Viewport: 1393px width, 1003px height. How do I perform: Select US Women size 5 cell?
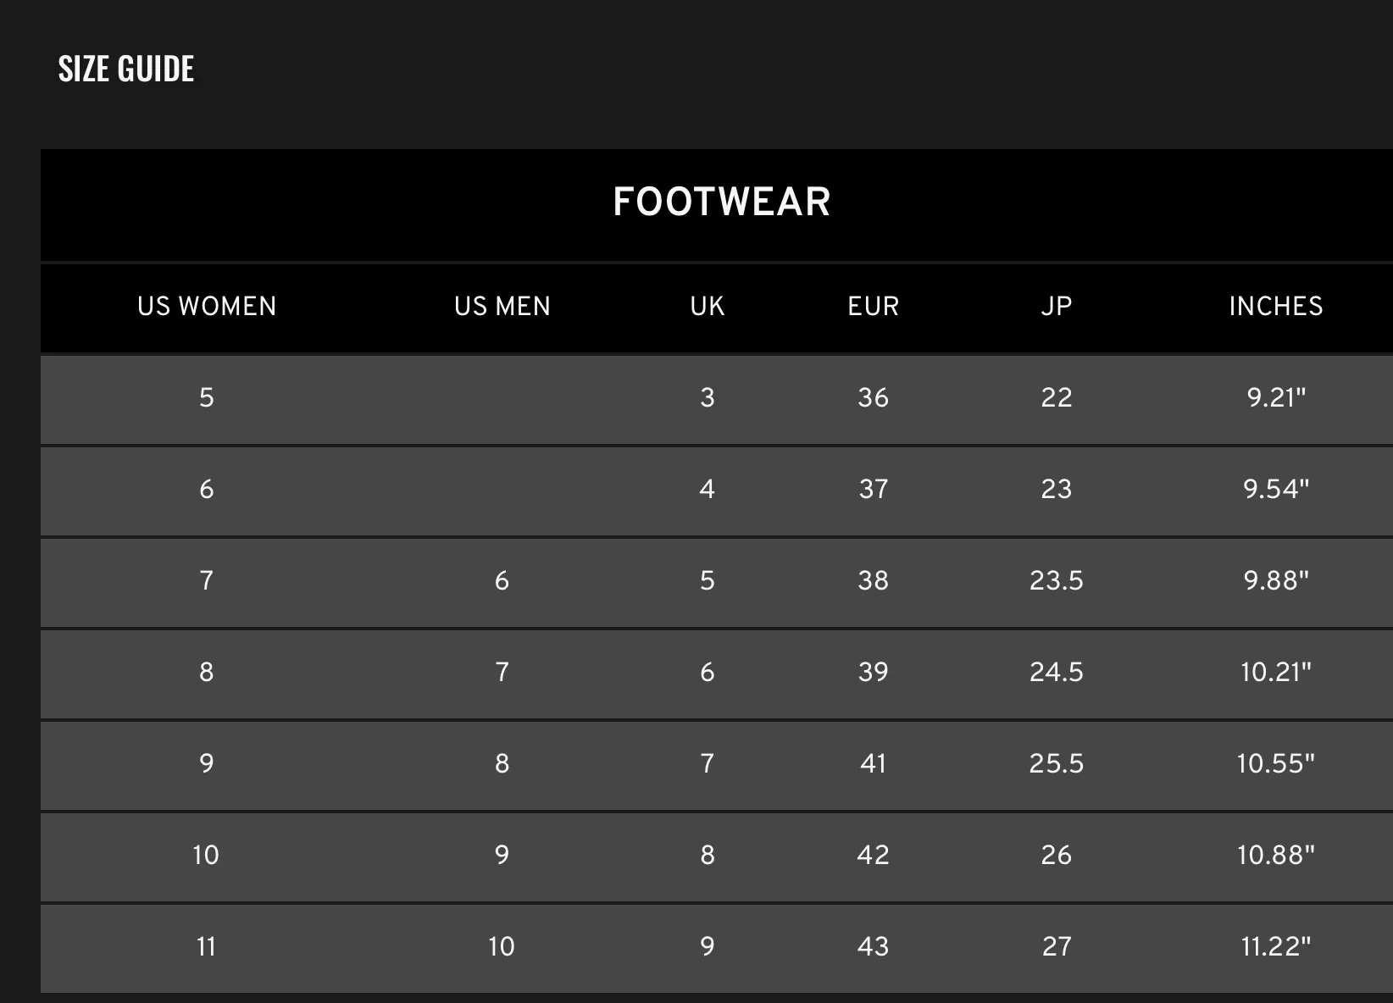pos(207,397)
